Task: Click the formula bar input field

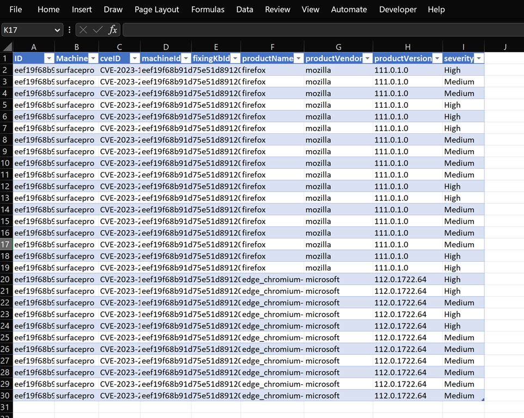Action: pyautogui.click(x=321, y=30)
